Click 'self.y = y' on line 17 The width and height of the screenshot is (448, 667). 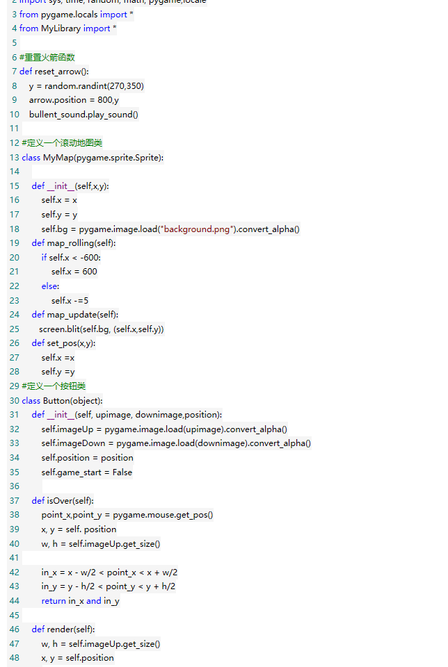tap(59, 215)
